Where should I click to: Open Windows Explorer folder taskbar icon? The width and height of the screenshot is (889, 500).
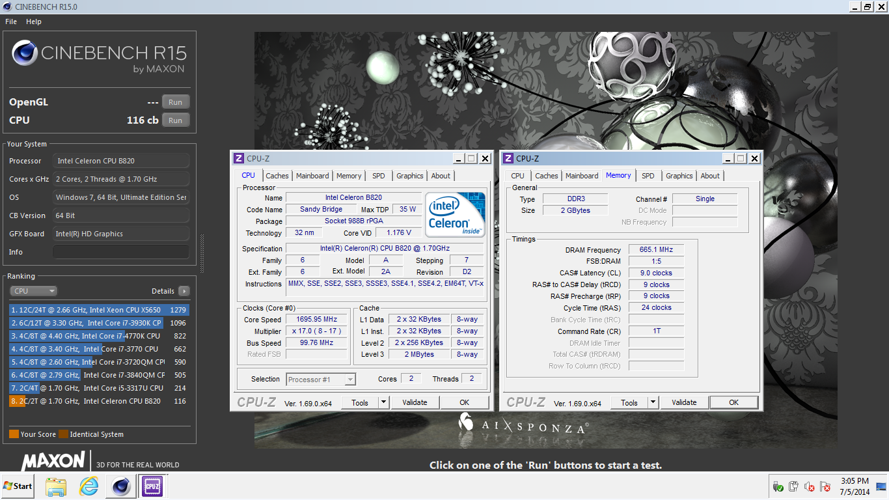(56, 486)
